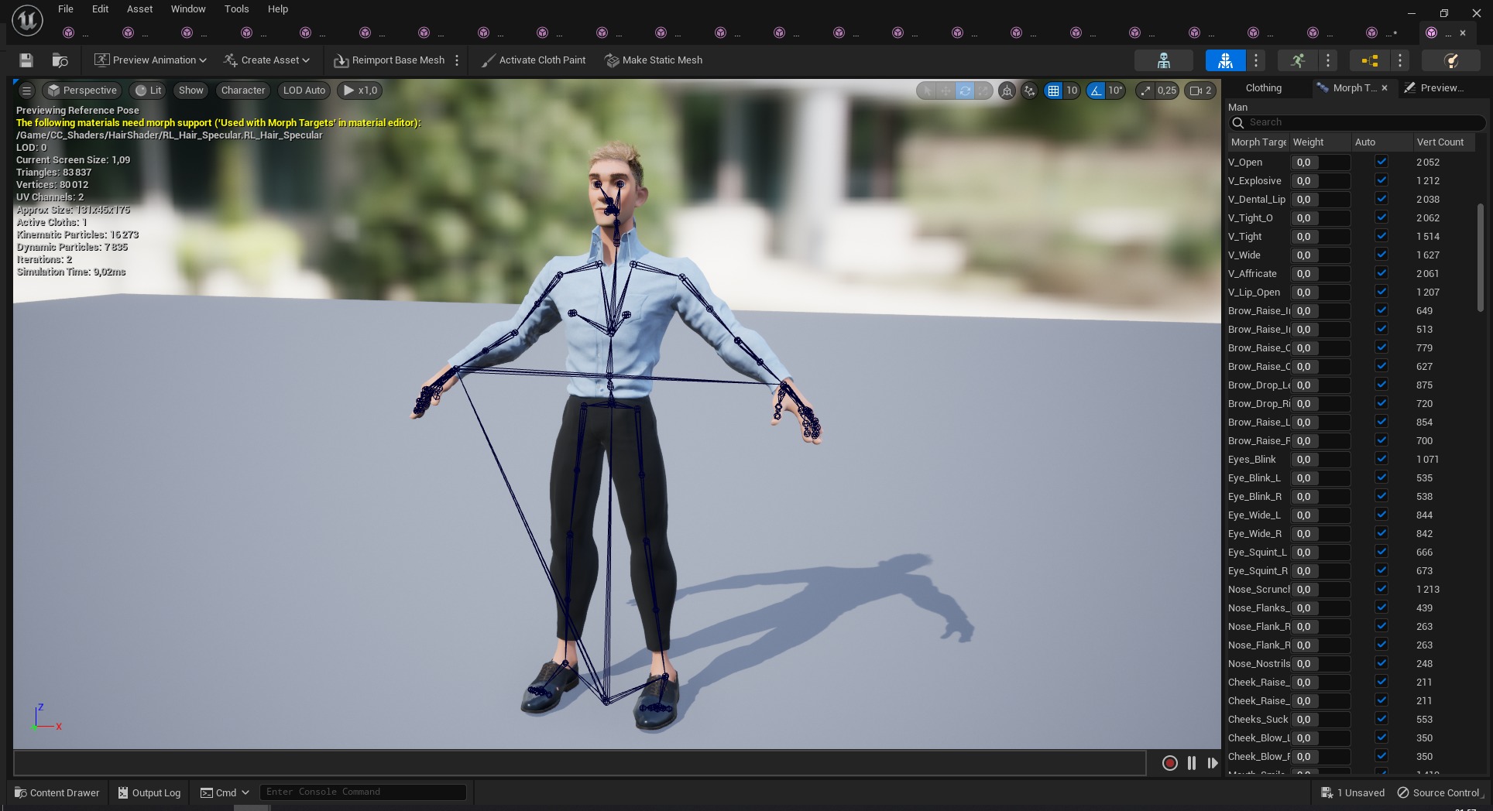Open the Reimport Base Mesh options menu

click(x=457, y=60)
